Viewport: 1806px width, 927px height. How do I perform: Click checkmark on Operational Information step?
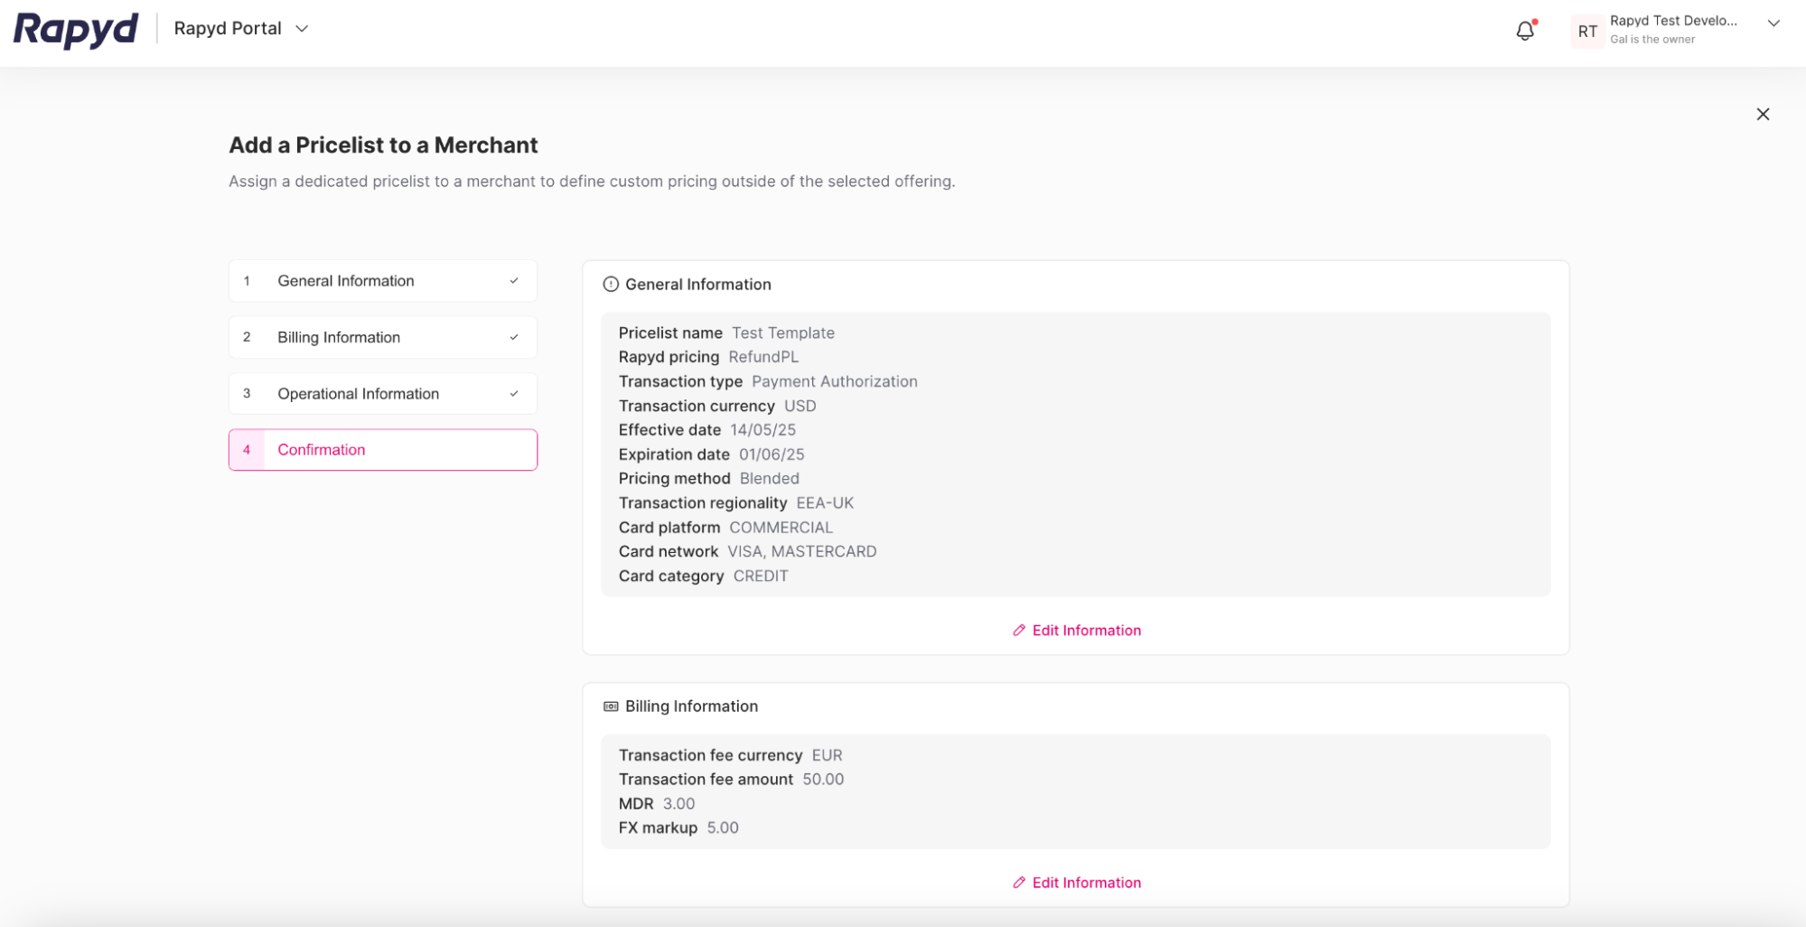[514, 394]
